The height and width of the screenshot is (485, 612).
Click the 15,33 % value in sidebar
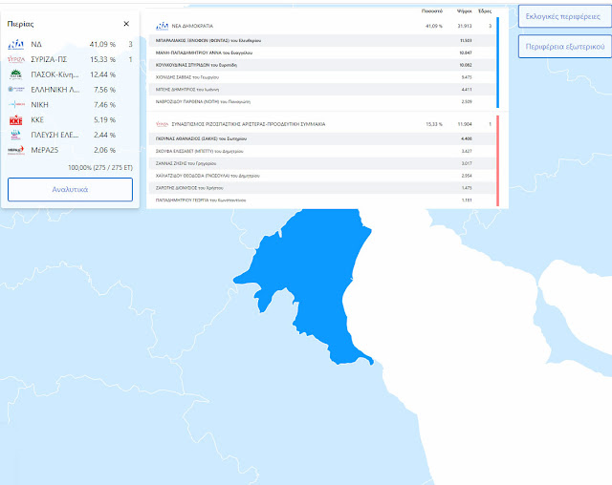[102, 59]
